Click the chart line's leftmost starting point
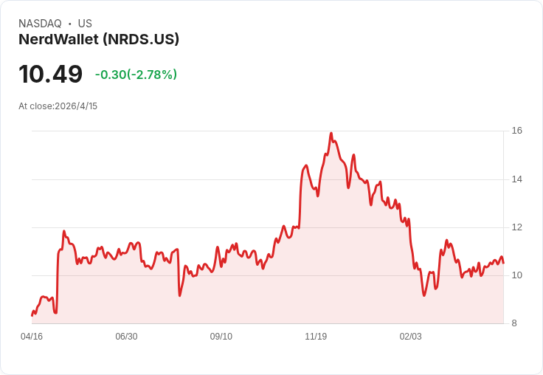Image resolution: width=543 pixels, height=375 pixels. [x=32, y=315]
